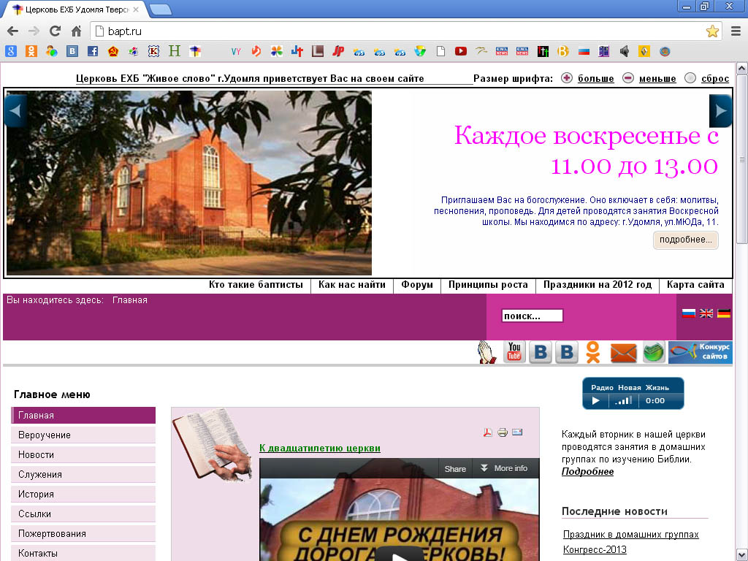748x561 pixels.
Task: Click the orange envelope mail icon
Action: click(623, 353)
